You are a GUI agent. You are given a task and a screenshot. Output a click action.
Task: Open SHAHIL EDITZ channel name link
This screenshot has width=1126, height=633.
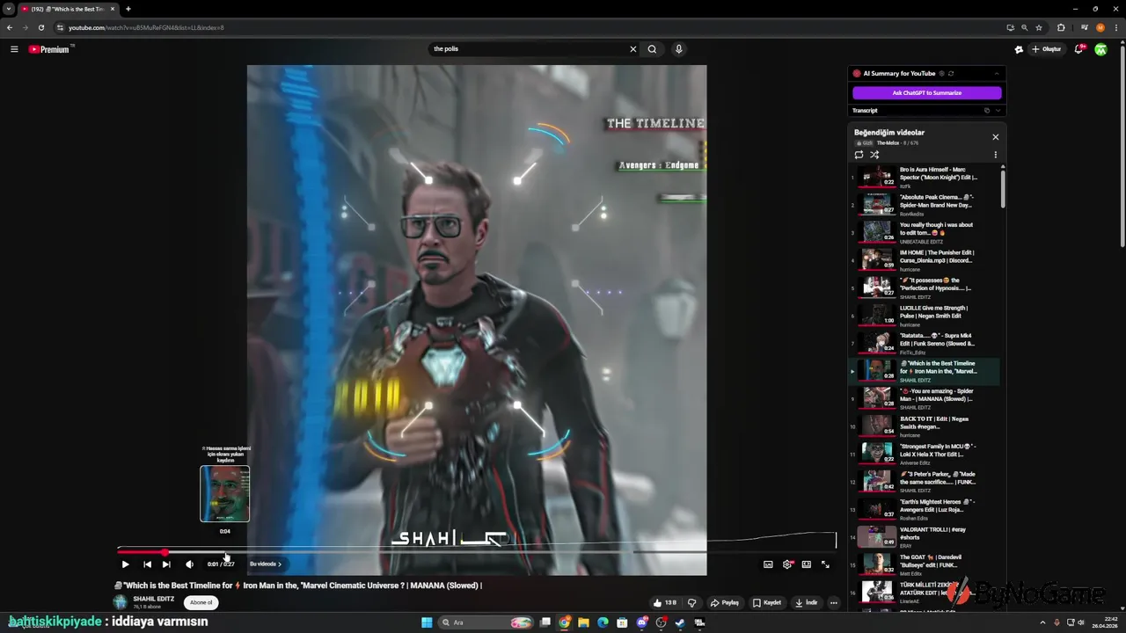click(153, 600)
